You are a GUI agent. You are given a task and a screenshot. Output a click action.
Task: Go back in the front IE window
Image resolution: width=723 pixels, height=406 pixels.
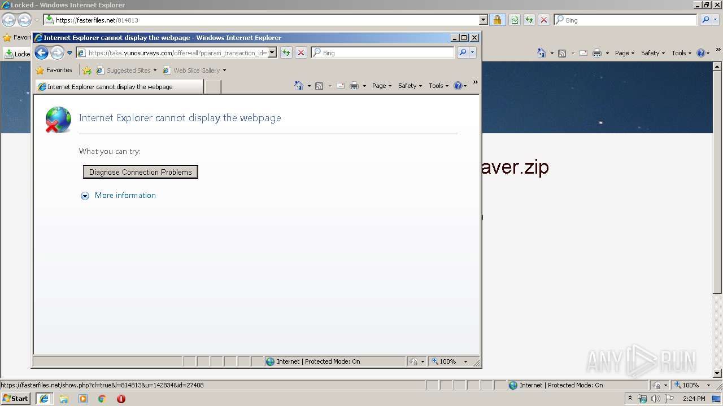(x=41, y=53)
